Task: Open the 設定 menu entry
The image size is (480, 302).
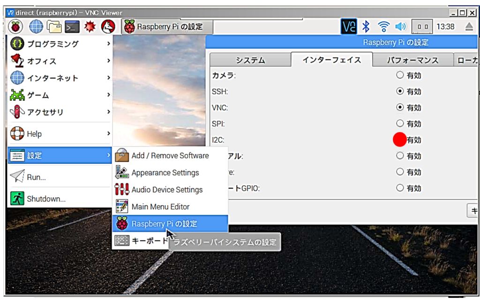Action: [60, 155]
